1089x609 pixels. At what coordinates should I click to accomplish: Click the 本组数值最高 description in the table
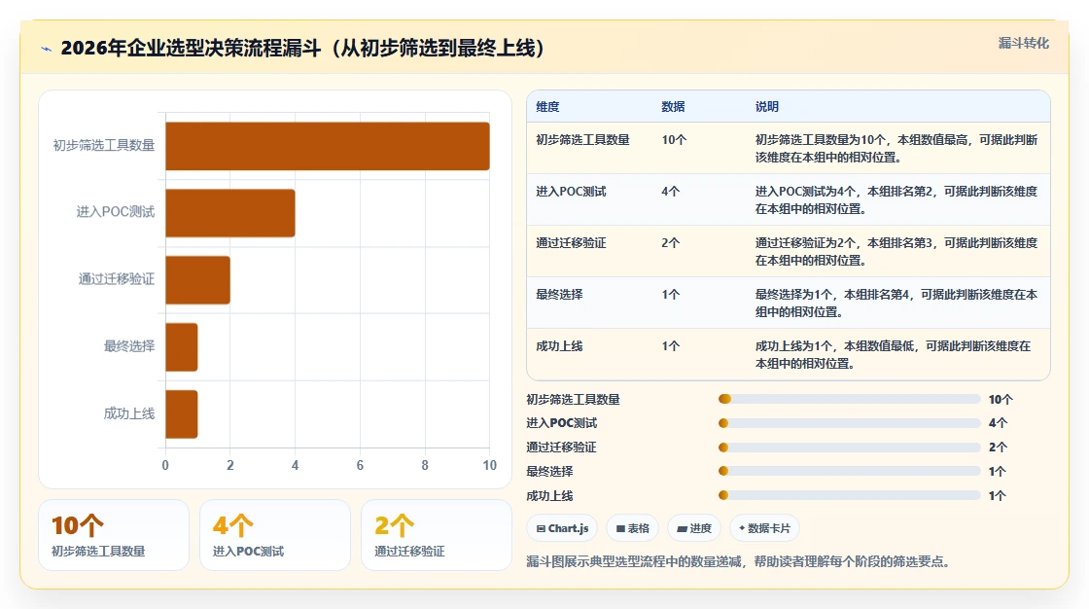[x=896, y=148]
